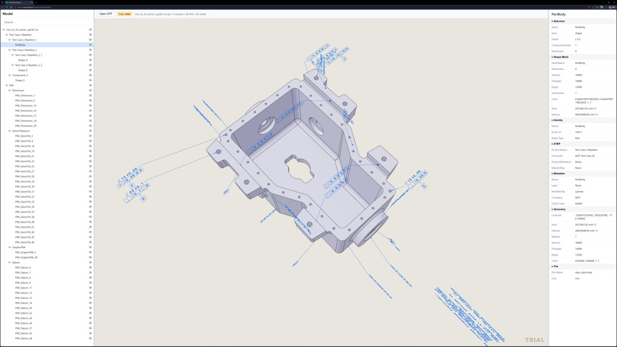Image resolution: width=617 pixels, height=347 pixels.
Task: Click eye icon beside PMI_Dimension_39
Action: pos(90,126)
